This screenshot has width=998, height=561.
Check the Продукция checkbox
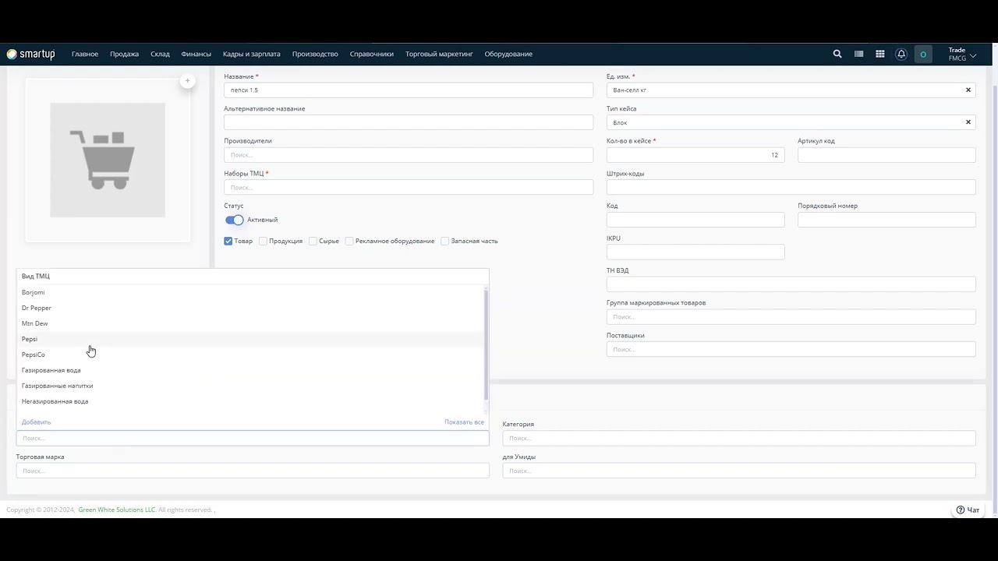point(263,241)
